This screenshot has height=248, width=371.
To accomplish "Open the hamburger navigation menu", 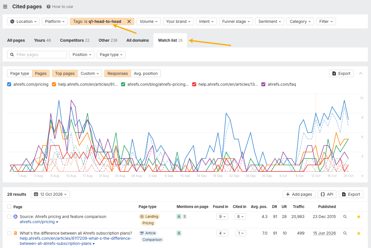I will click(x=5, y=7).
